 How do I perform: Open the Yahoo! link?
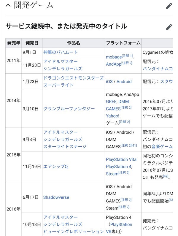112,116
